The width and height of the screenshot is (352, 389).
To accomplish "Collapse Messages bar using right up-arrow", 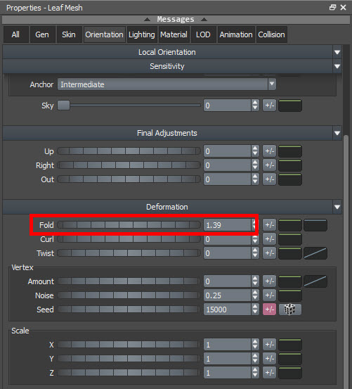I will 204,20.
